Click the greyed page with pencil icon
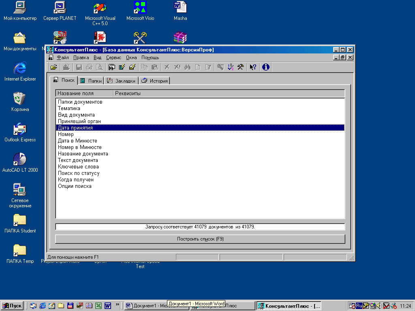The image size is (415, 311). (208, 67)
